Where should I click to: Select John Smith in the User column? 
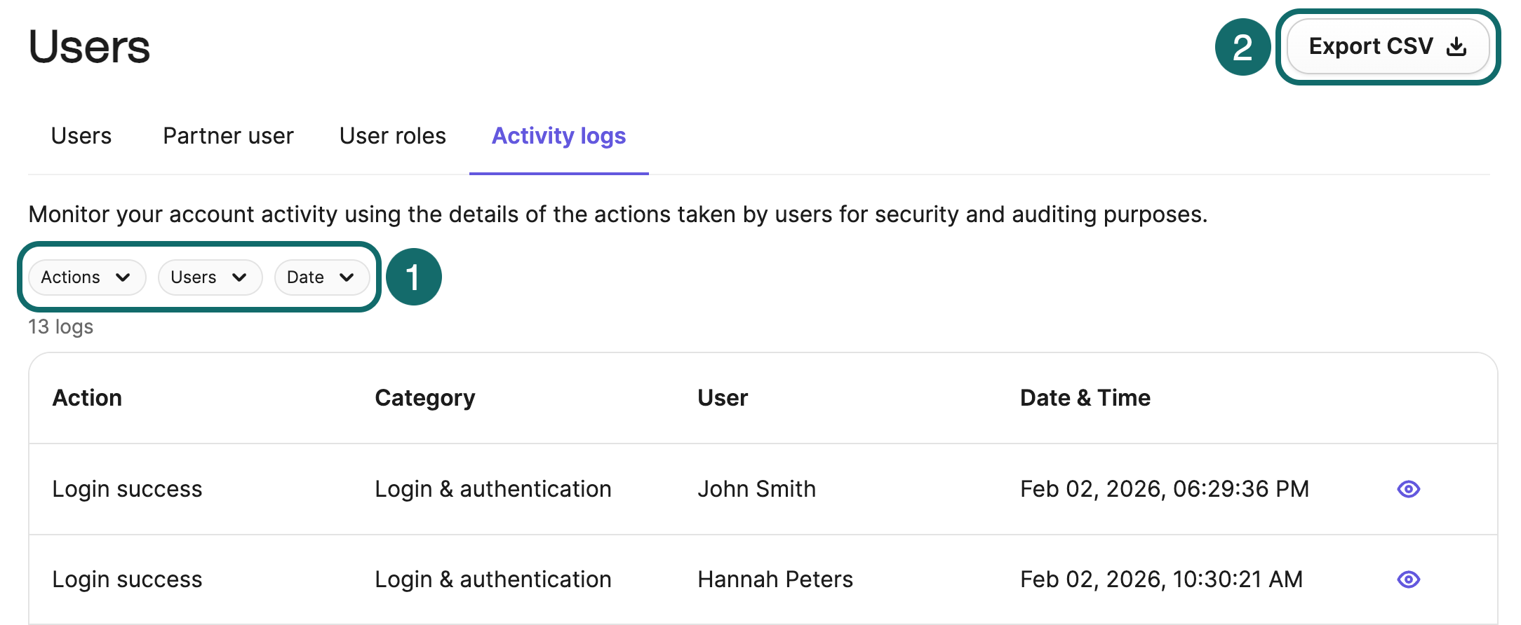tap(756, 489)
